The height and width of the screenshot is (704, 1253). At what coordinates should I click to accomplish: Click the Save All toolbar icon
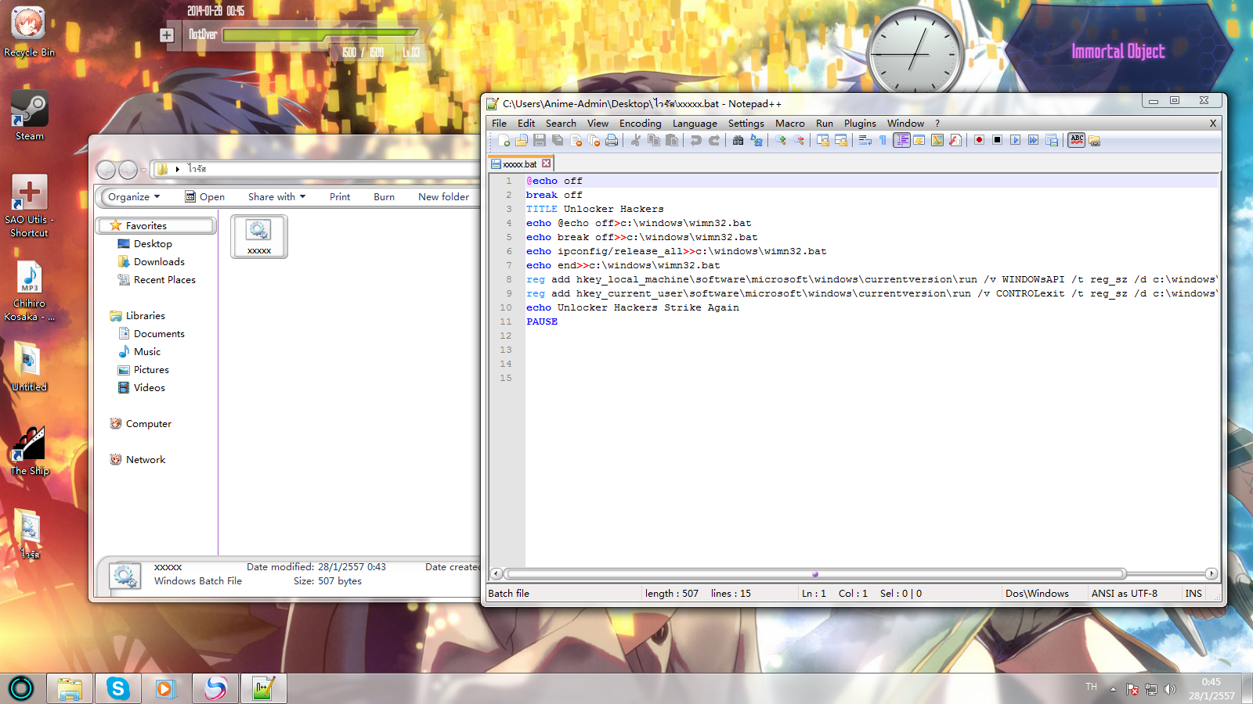(x=558, y=141)
